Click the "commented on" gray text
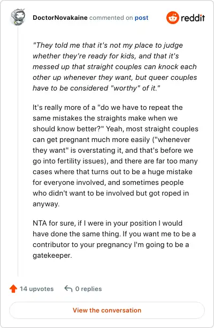This screenshot has height=328, width=214. pos(111,18)
